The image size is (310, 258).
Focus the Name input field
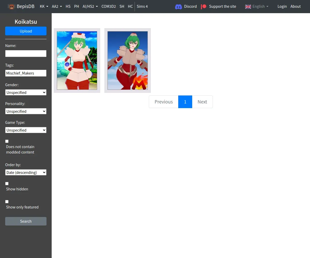click(x=26, y=53)
